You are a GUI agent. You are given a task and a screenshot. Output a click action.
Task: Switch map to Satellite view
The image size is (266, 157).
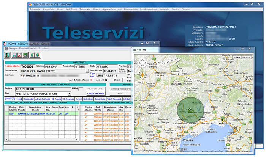tap(246, 57)
